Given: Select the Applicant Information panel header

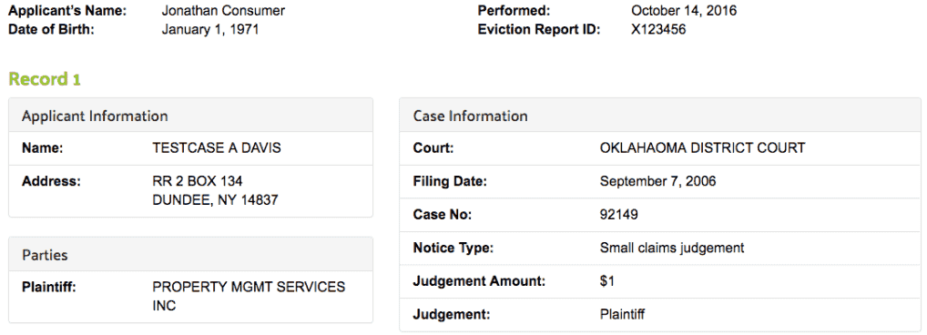Looking at the screenshot, I should click(190, 116).
